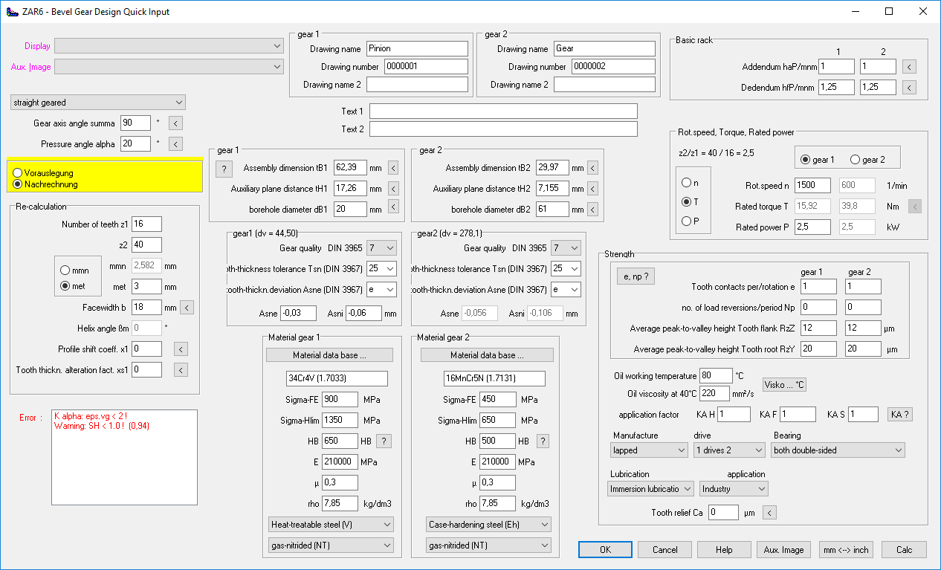Image resolution: width=941 pixels, height=570 pixels.
Task: Open the straight geared type dropdown
Action: 98,103
